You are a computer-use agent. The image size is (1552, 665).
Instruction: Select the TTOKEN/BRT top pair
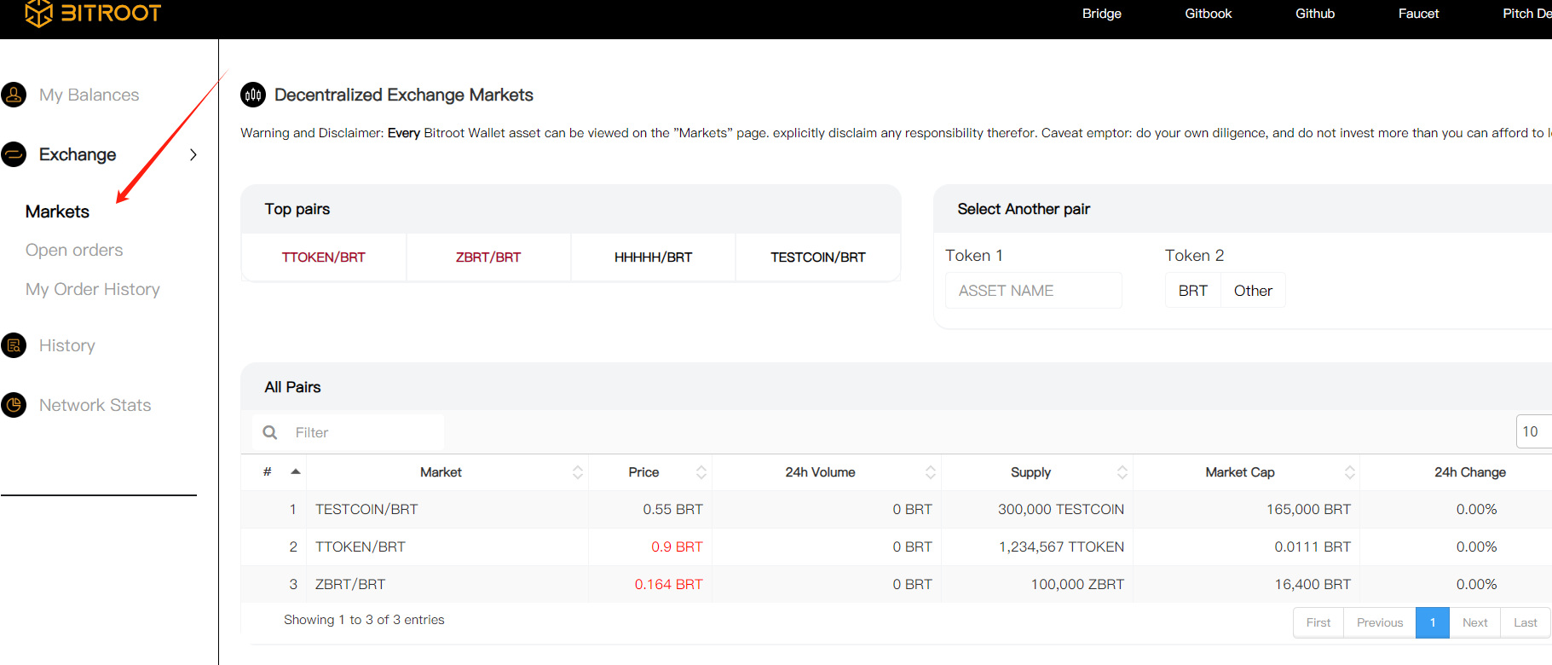point(324,257)
